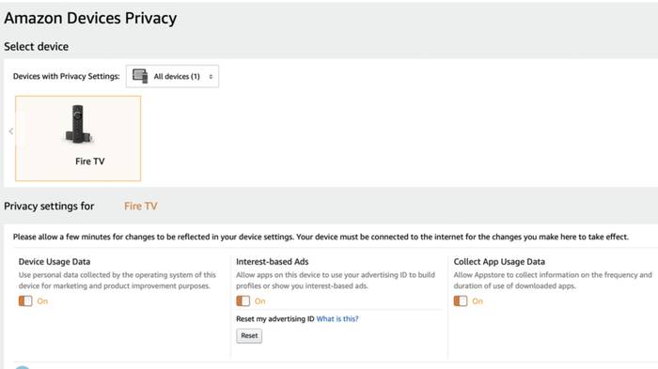
Task: Click the Interest-based Ads heading
Action: point(273,262)
